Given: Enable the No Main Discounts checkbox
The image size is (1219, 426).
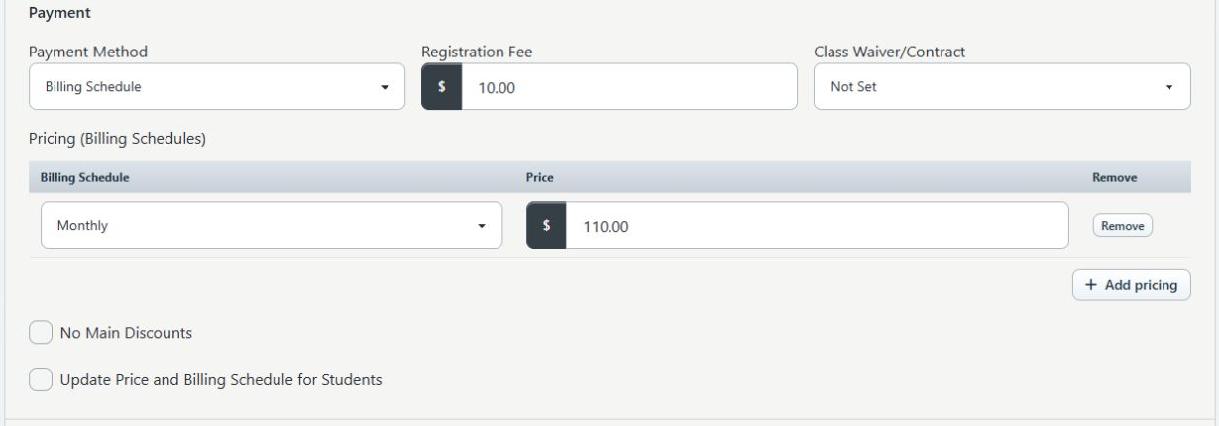Looking at the screenshot, I should pyautogui.click(x=41, y=333).
